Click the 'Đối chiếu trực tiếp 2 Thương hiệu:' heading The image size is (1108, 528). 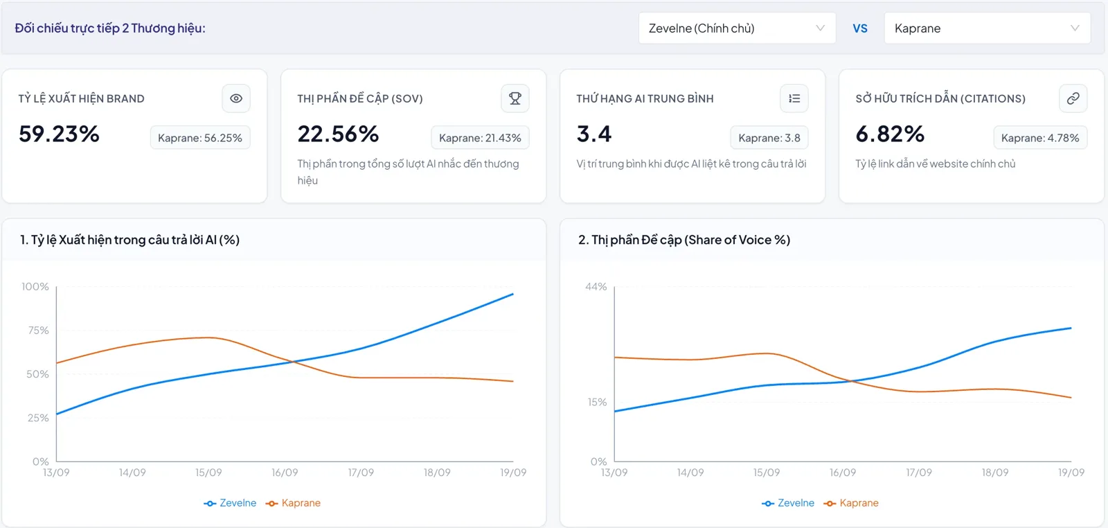pos(110,28)
